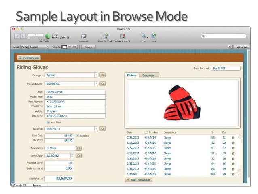The width and height of the screenshot is (258, 194).
Task: Open the Browse mode pop-up menu
Action: (37, 185)
